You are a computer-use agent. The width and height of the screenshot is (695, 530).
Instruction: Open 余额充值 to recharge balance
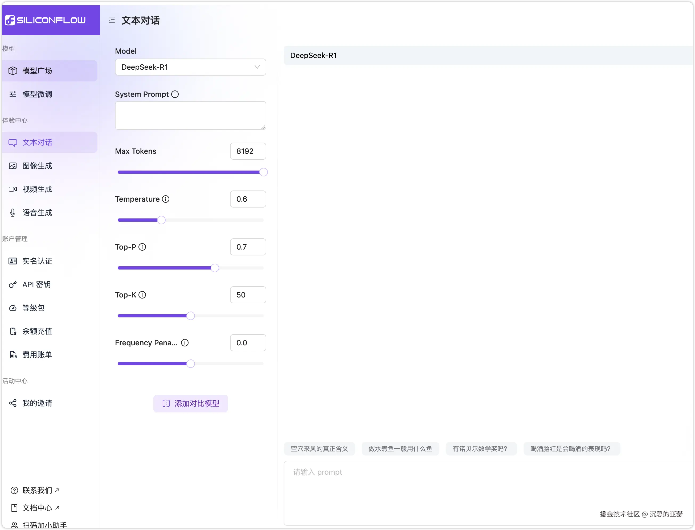coord(37,331)
